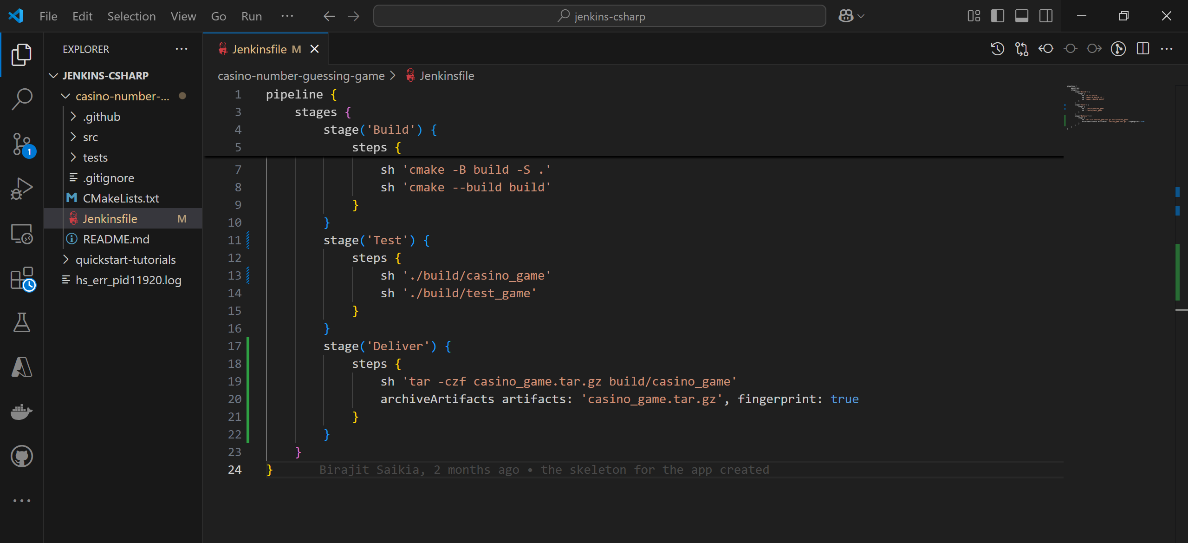Toggle file blame annotations icon

click(x=1118, y=49)
